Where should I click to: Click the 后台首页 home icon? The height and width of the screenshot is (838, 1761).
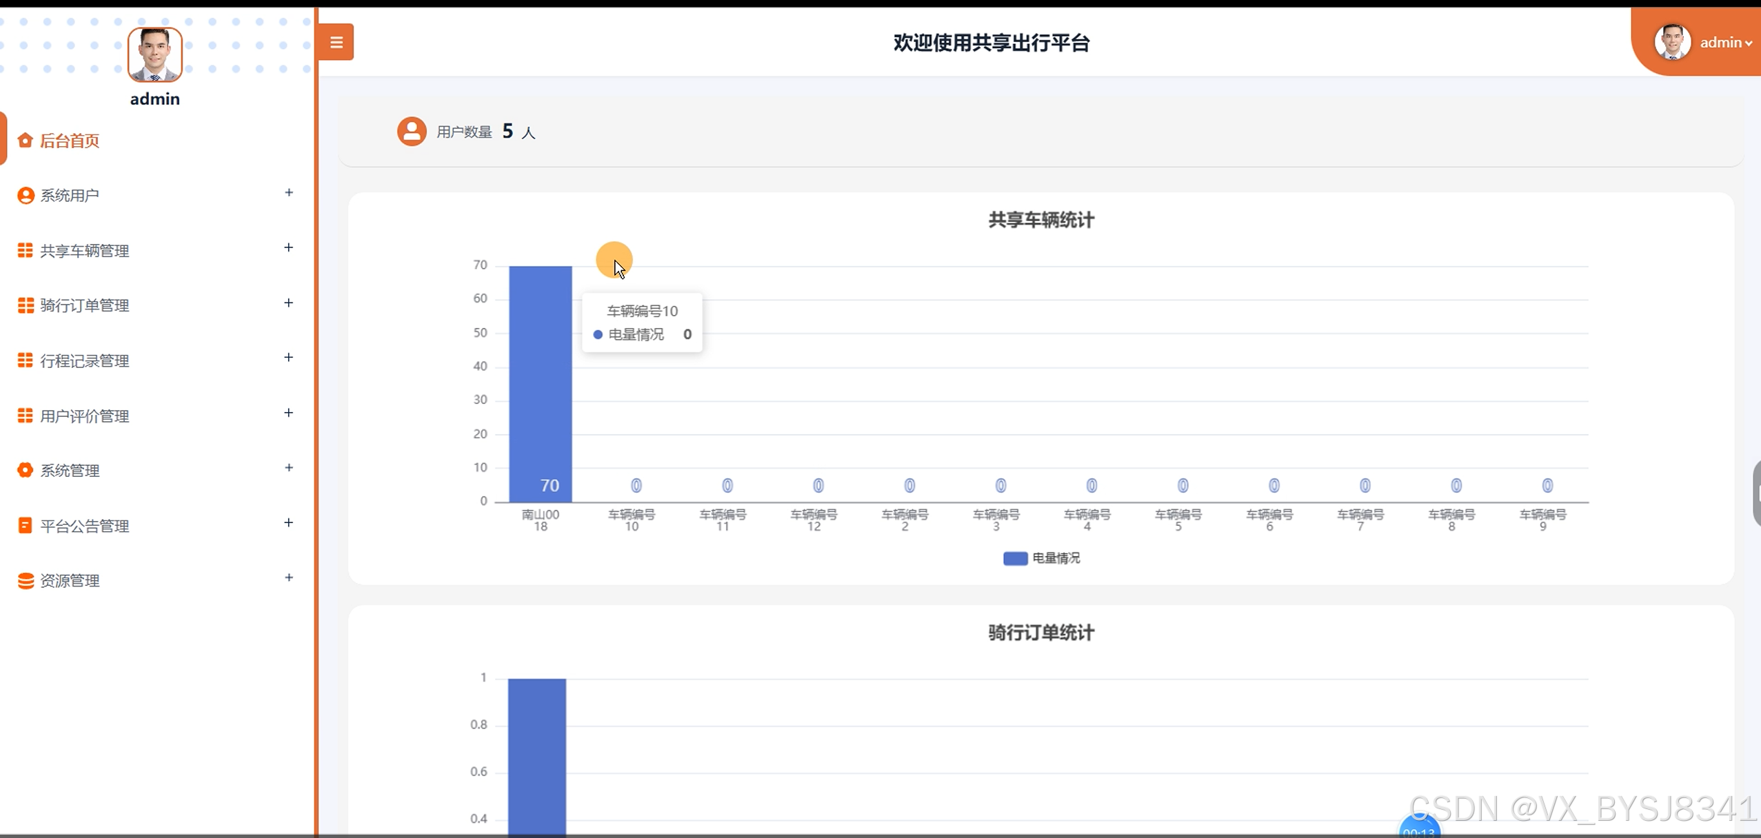click(x=26, y=141)
